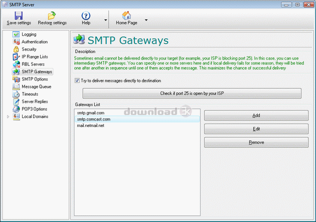Click the Logging icon in sidebar
Screen dimensions: 316x222
[x=16, y=34]
